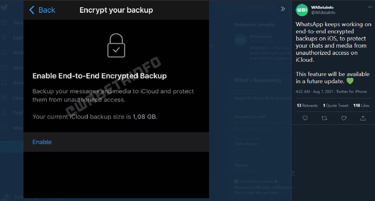Go to Notifications bell in sidebar
375x201 pixels.
pyautogui.click(x=4, y=53)
